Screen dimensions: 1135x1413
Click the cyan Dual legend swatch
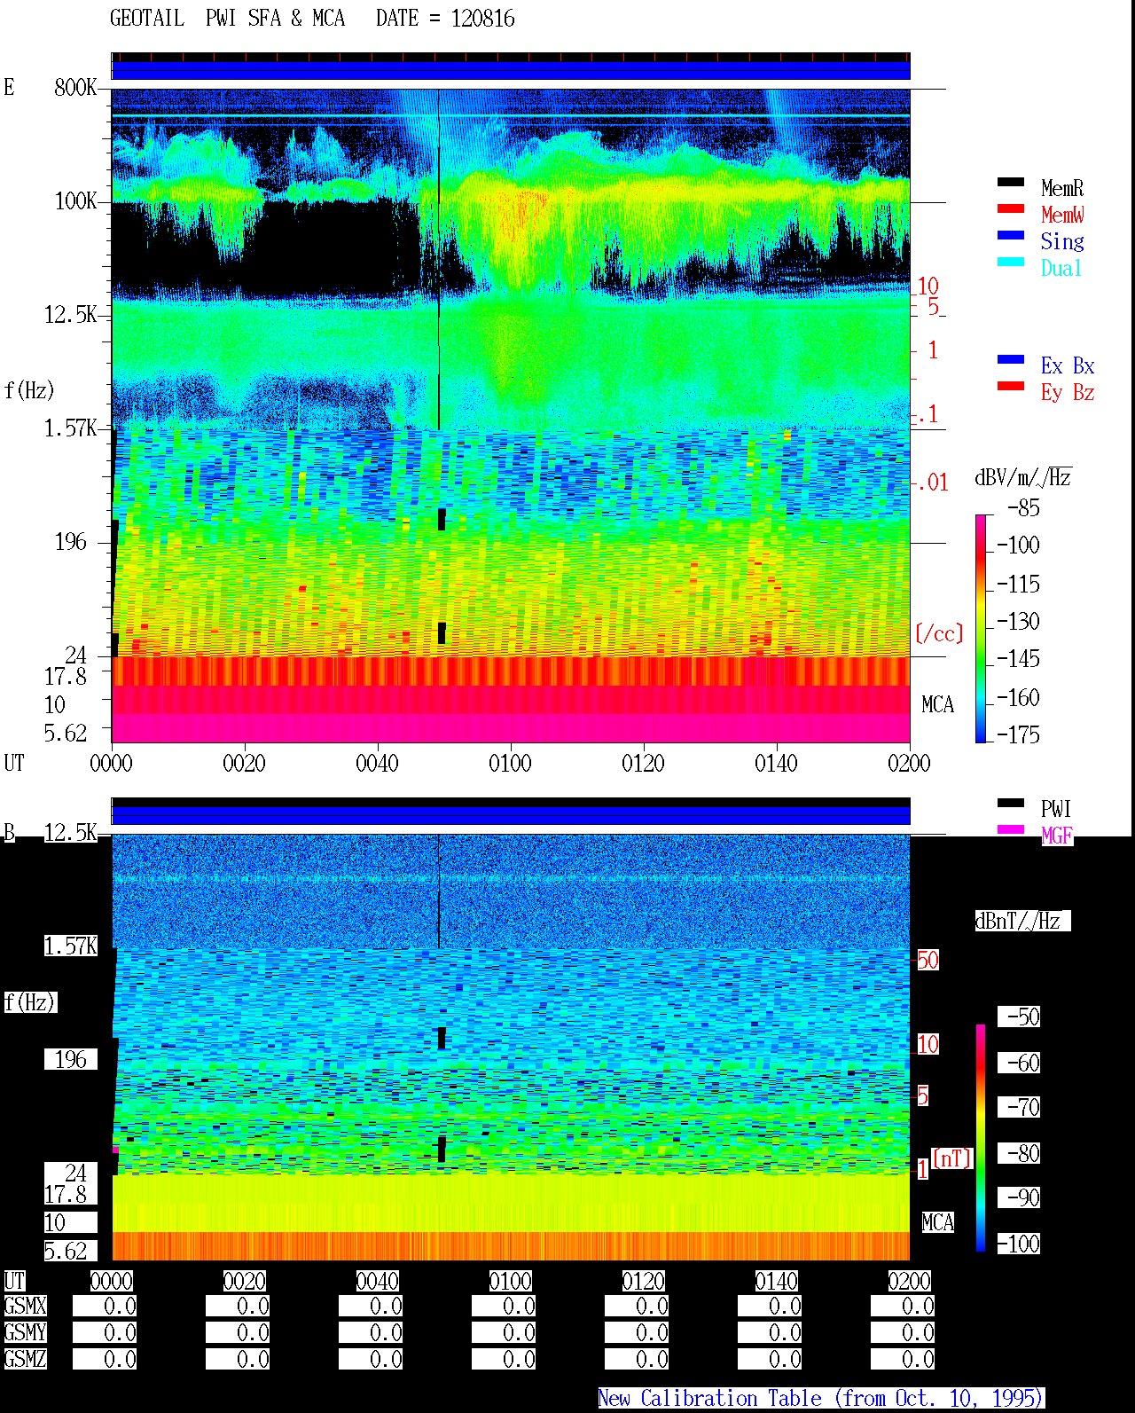(x=1011, y=263)
